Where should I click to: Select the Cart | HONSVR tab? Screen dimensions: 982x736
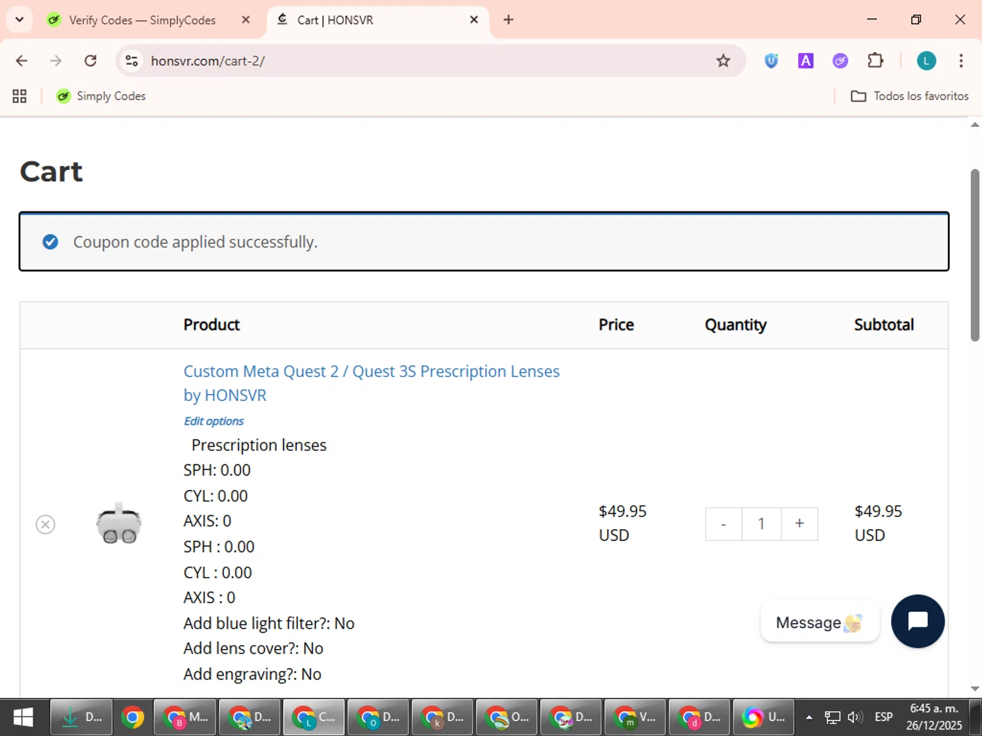click(335, 20)
